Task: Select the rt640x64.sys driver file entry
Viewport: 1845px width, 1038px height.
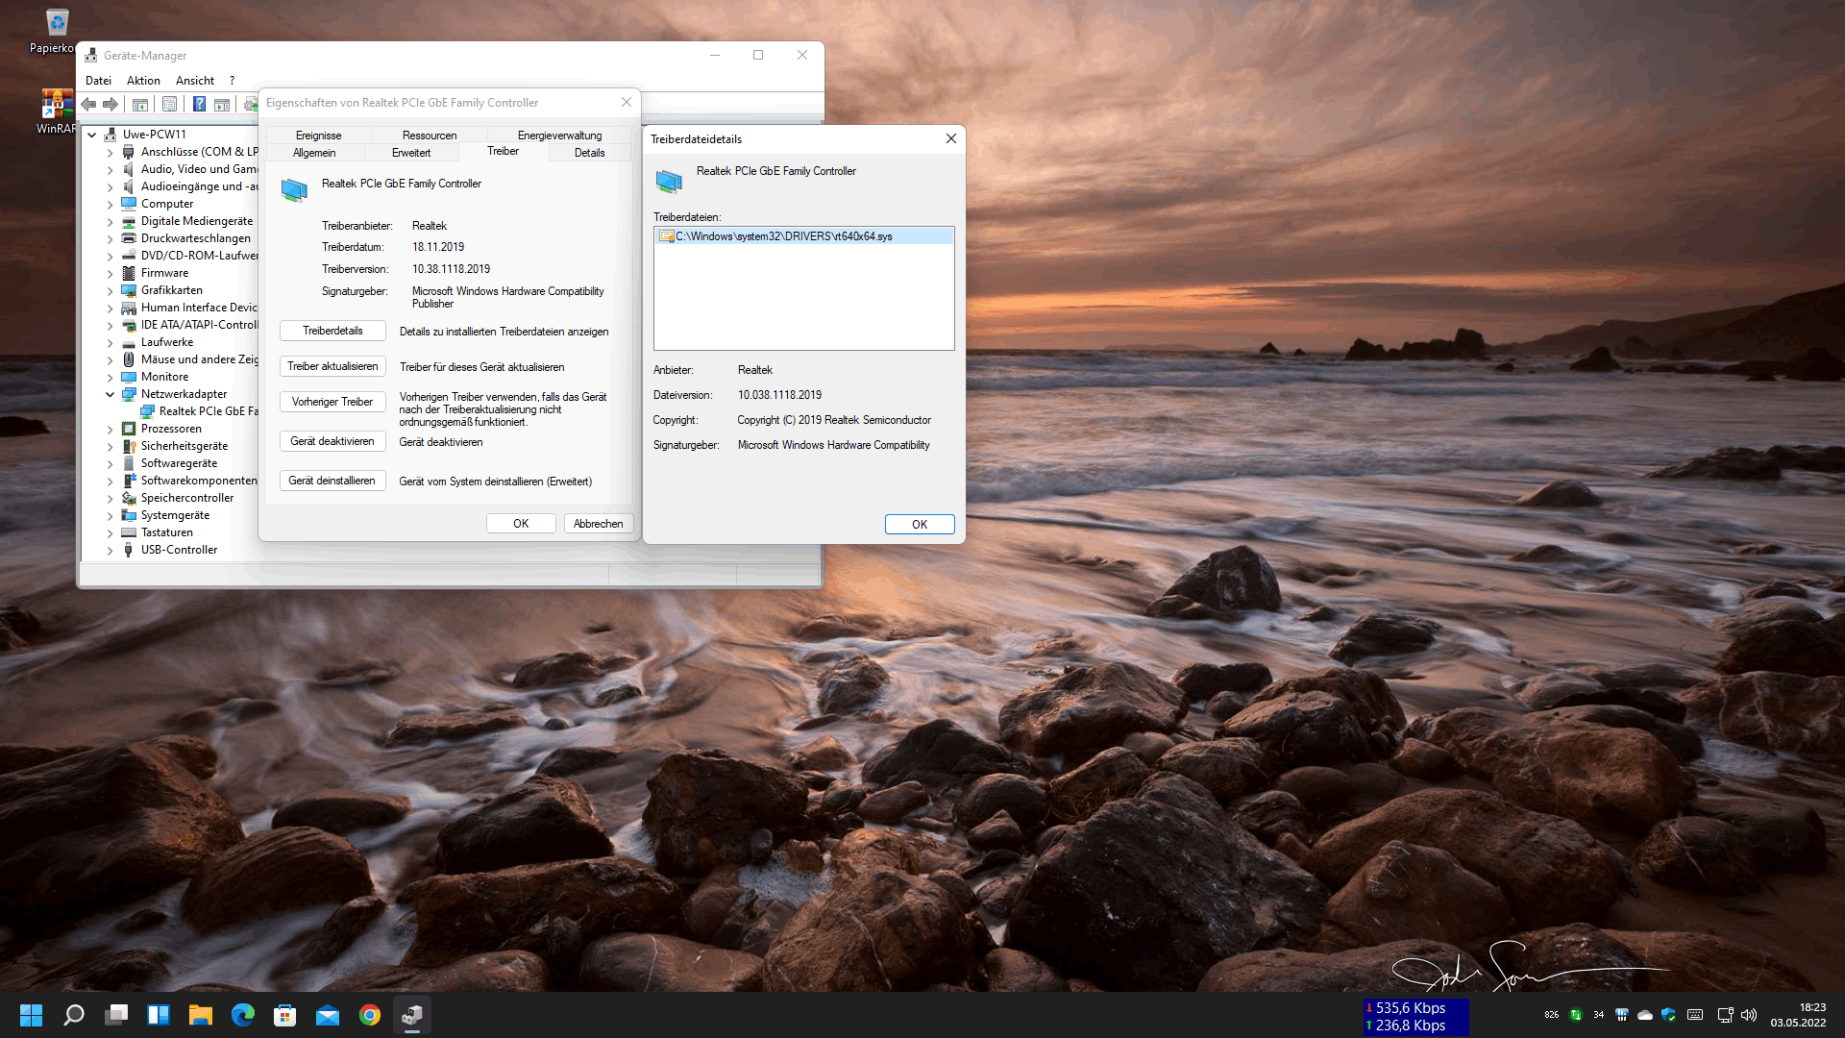Action: [804, 236]
